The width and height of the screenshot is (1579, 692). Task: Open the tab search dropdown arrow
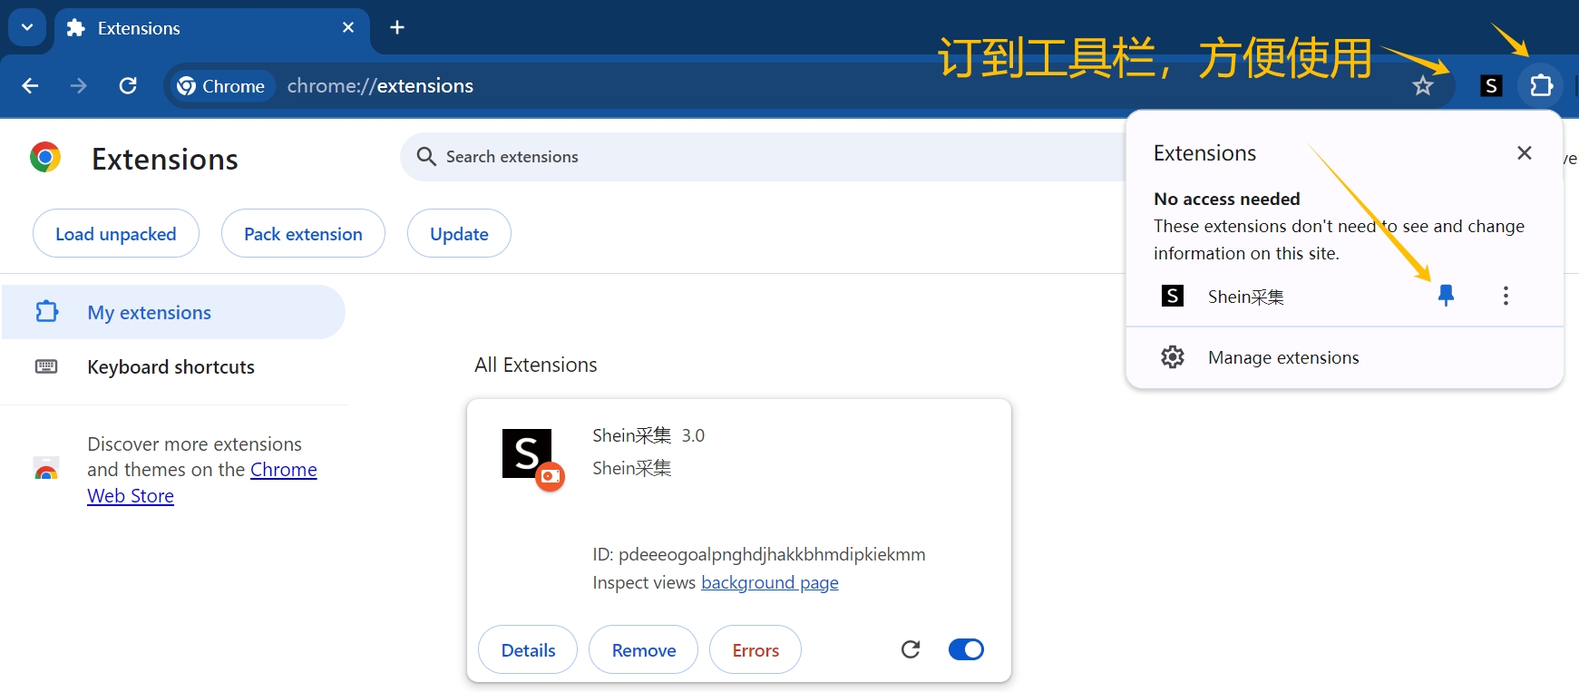coord(27,27)
